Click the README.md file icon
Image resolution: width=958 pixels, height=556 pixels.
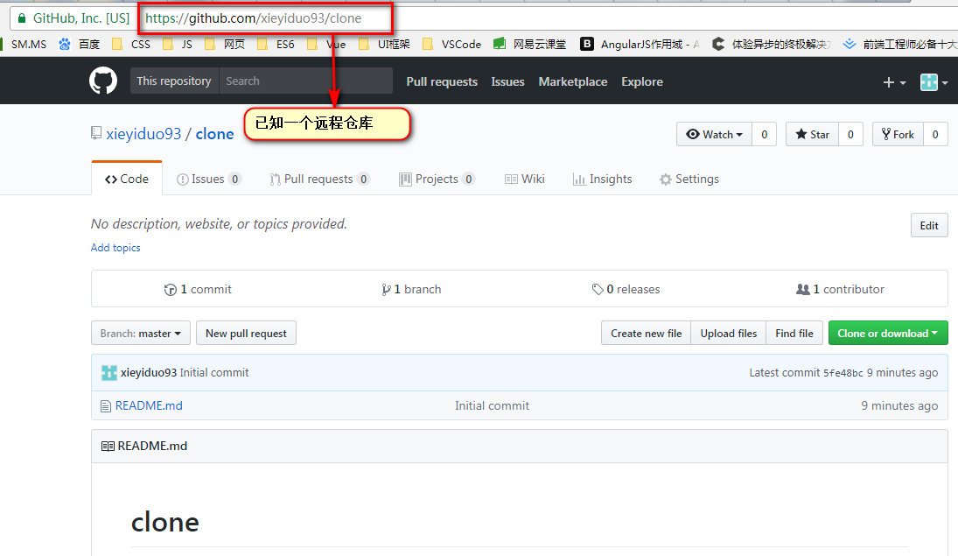[106, 406]
